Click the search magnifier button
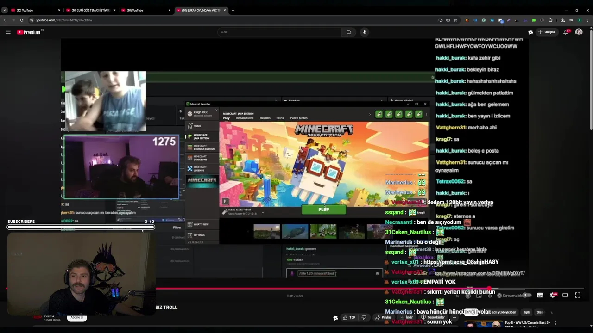Screen dimensions: 593x333 349,32
